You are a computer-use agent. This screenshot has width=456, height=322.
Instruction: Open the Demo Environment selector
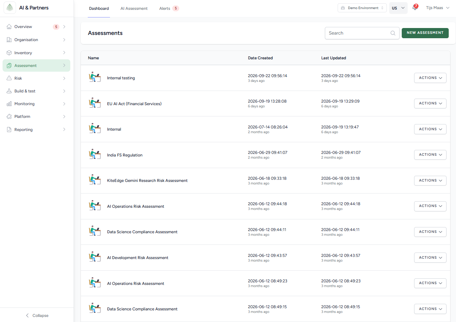click(362, 8)
